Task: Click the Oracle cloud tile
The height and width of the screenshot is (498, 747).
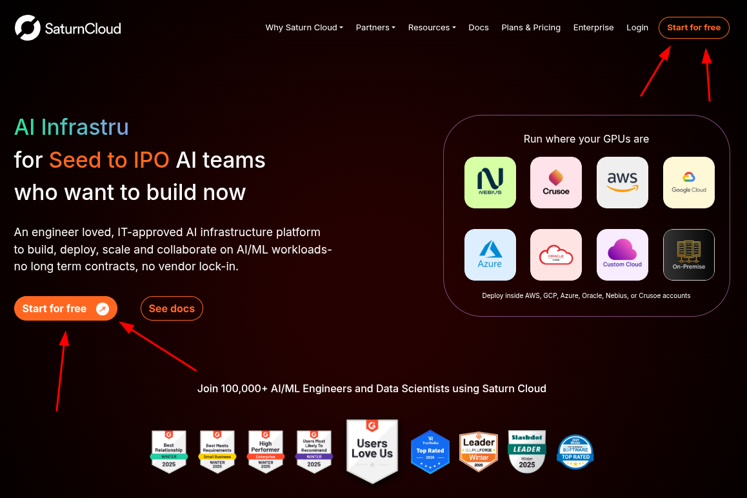Action: (x=556, y=254)
